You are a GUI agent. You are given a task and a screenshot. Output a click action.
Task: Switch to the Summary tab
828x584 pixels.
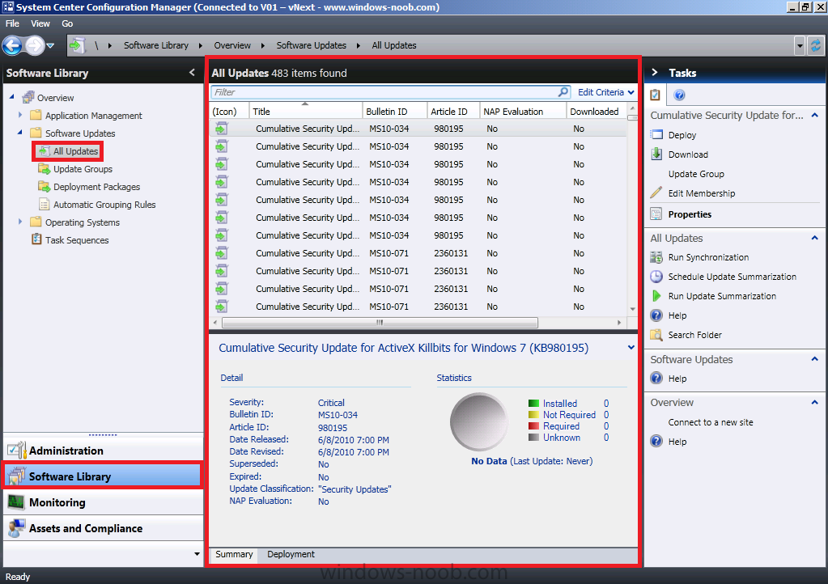click(x=234, y=554)
